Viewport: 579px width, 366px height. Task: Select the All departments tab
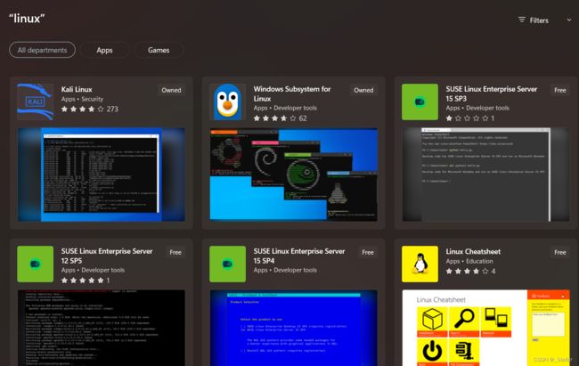[x=42, y=50]
